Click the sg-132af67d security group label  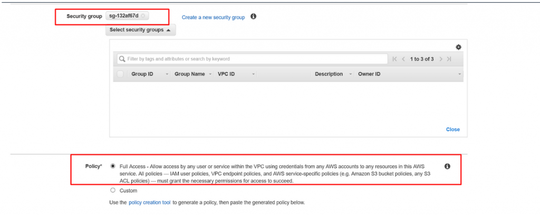tap(124, 16)
